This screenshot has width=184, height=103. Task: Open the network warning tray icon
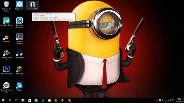[166, 100]
